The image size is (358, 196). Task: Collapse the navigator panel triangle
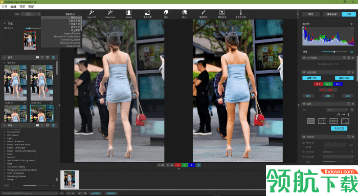(x=4, y=24)
